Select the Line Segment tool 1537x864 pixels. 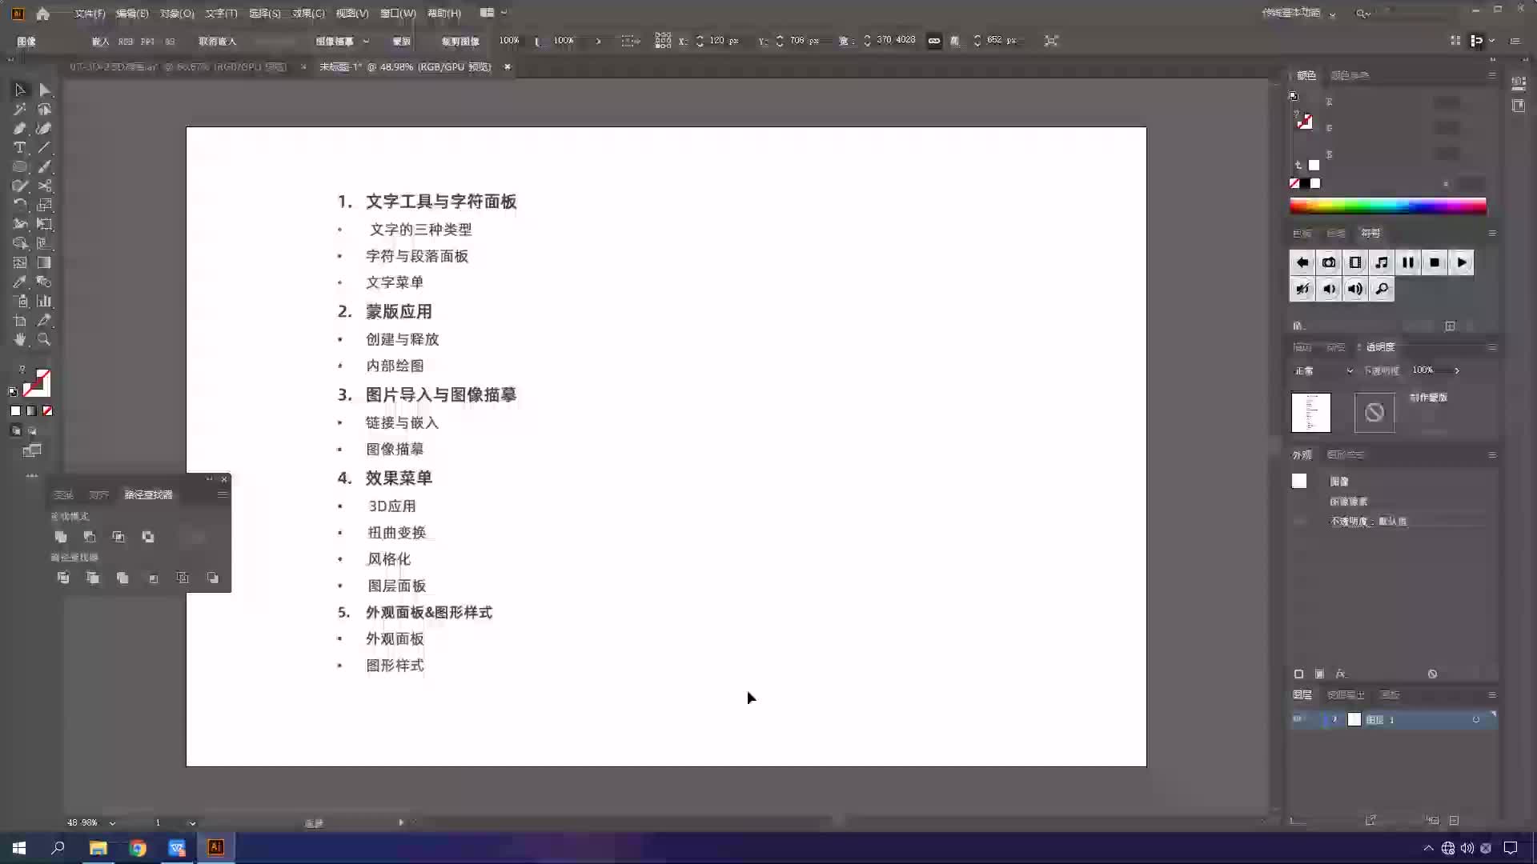pos(45,147)
